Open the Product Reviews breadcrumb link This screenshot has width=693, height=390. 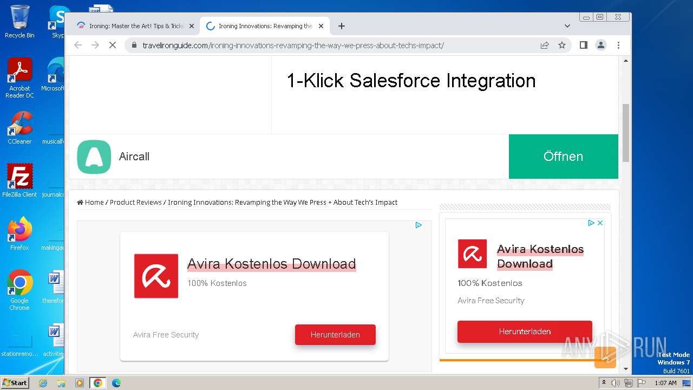[x=136, y=203]
